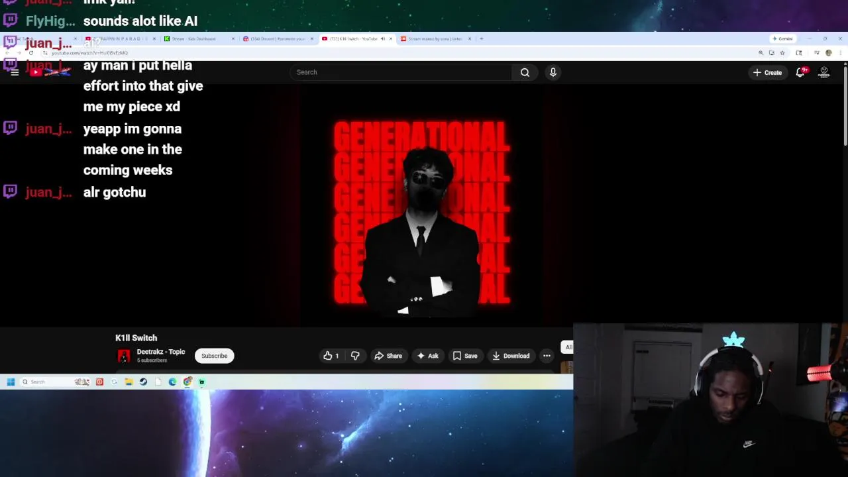Screen dimensions: 848x477
Task: Click the YouTube search magnifier button
Action: [525, 72]
